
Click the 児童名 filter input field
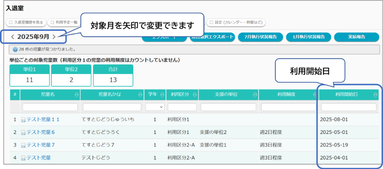pos(50,107)
